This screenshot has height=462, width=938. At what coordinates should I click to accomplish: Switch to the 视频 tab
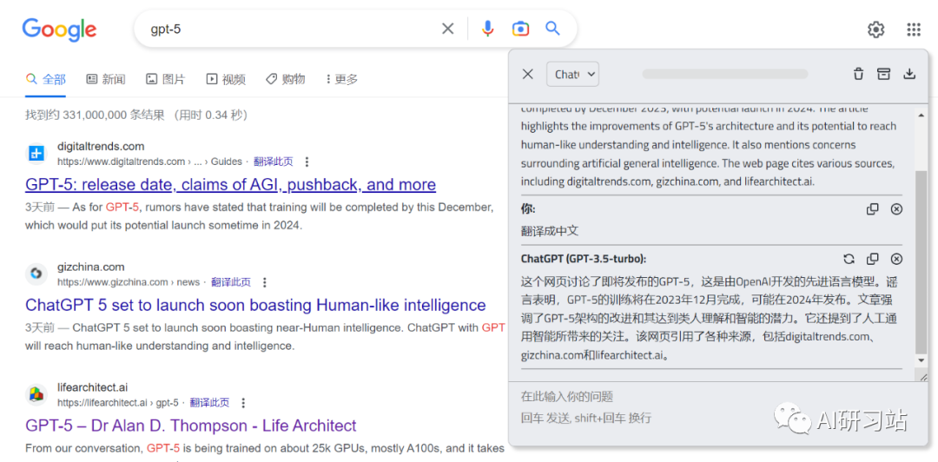click(x=226, y=79)
